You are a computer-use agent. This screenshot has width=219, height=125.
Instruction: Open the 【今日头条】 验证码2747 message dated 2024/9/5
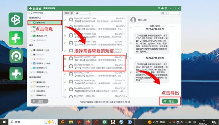point(95,27)
